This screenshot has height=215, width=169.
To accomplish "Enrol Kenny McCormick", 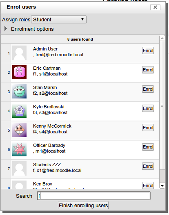I will [x=148, y=128].
